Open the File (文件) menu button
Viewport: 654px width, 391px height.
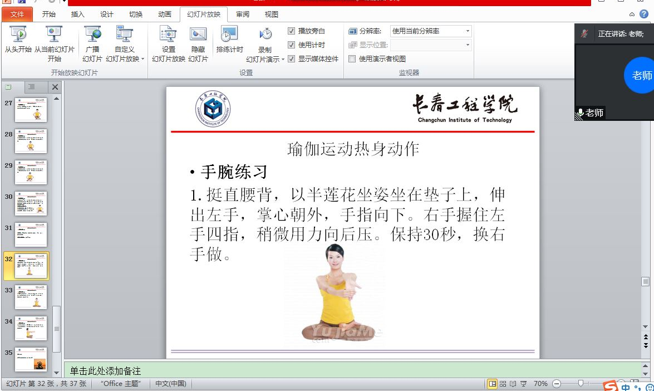17,14
